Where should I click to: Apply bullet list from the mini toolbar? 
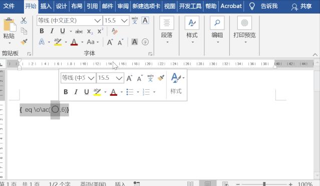pos(130,92)
